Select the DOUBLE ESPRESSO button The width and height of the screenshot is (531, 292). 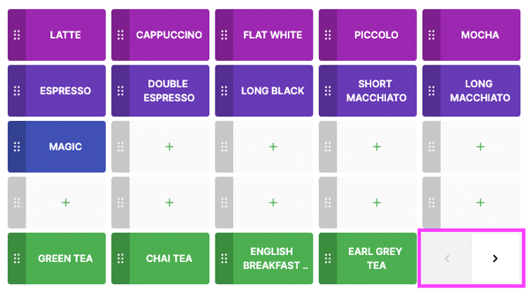coord(169,91)
